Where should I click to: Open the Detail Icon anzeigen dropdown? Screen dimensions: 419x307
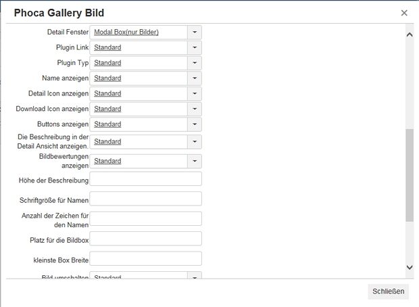194,93
